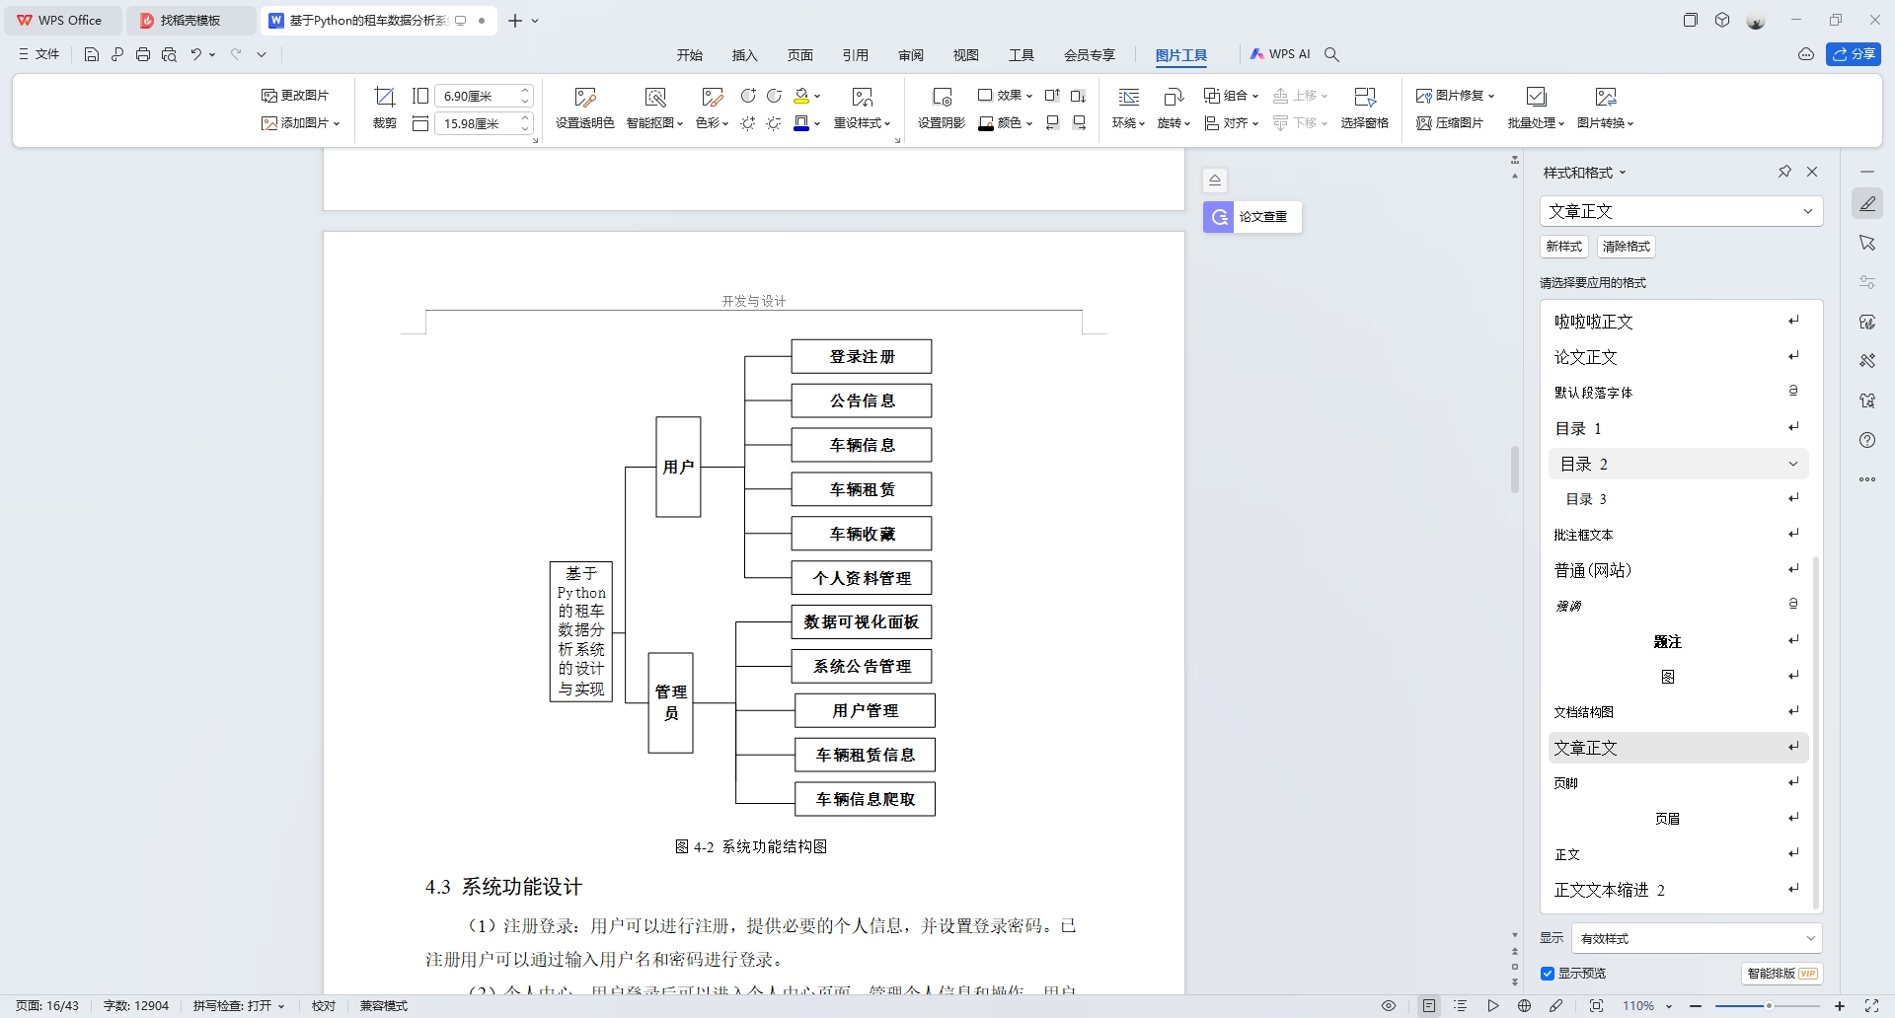Click the Clear Format (清除格式) button
The width and height of the screenshot is (1895, 1018).
tap(1626, 247)
